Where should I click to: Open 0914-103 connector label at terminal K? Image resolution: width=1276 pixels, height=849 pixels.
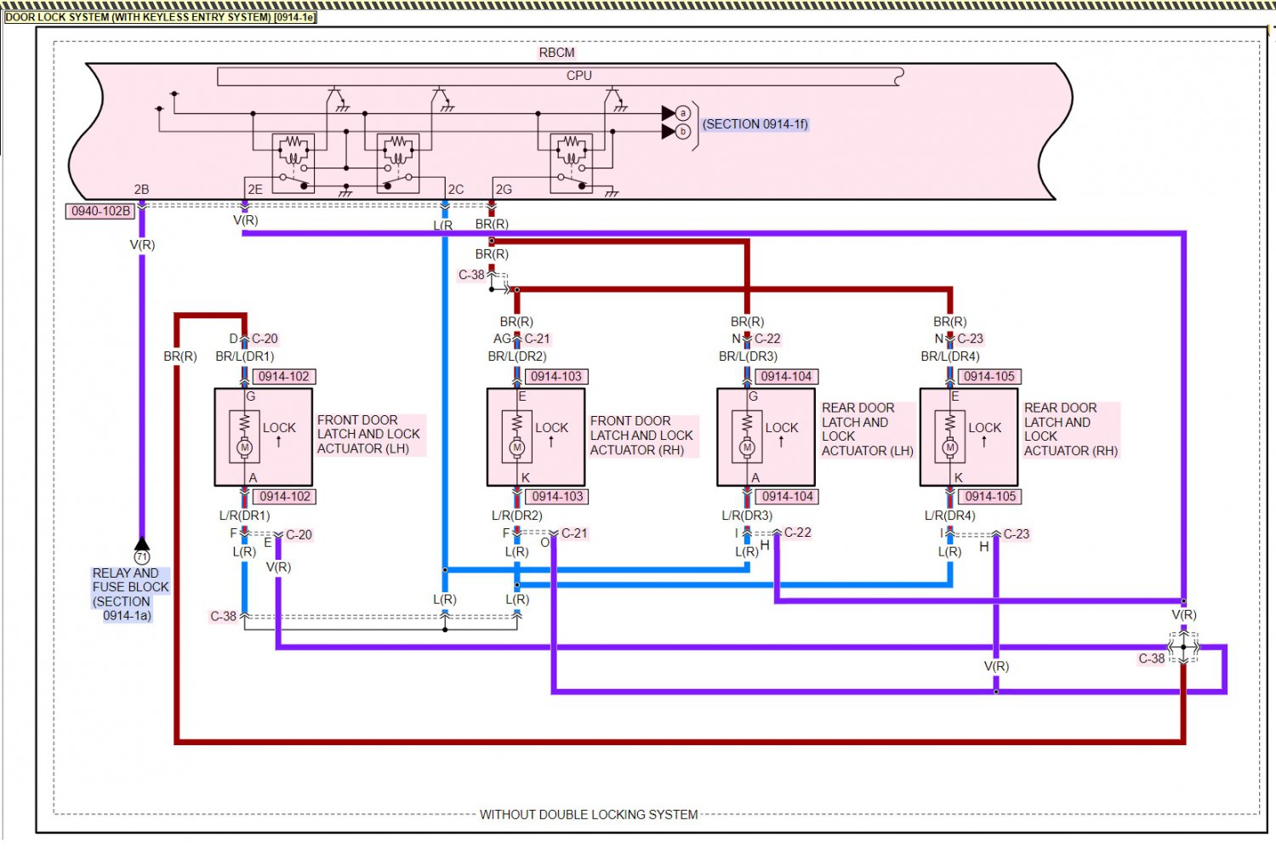(x=558, y=496)
